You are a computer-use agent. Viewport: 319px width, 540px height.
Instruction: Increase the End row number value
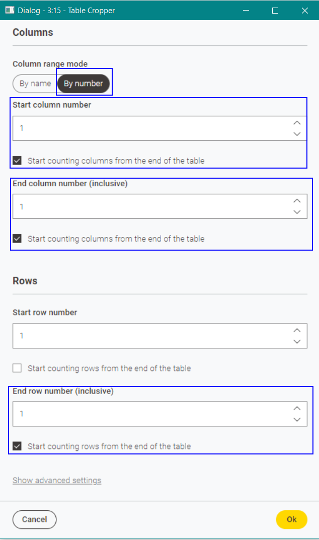click(297, 408)
